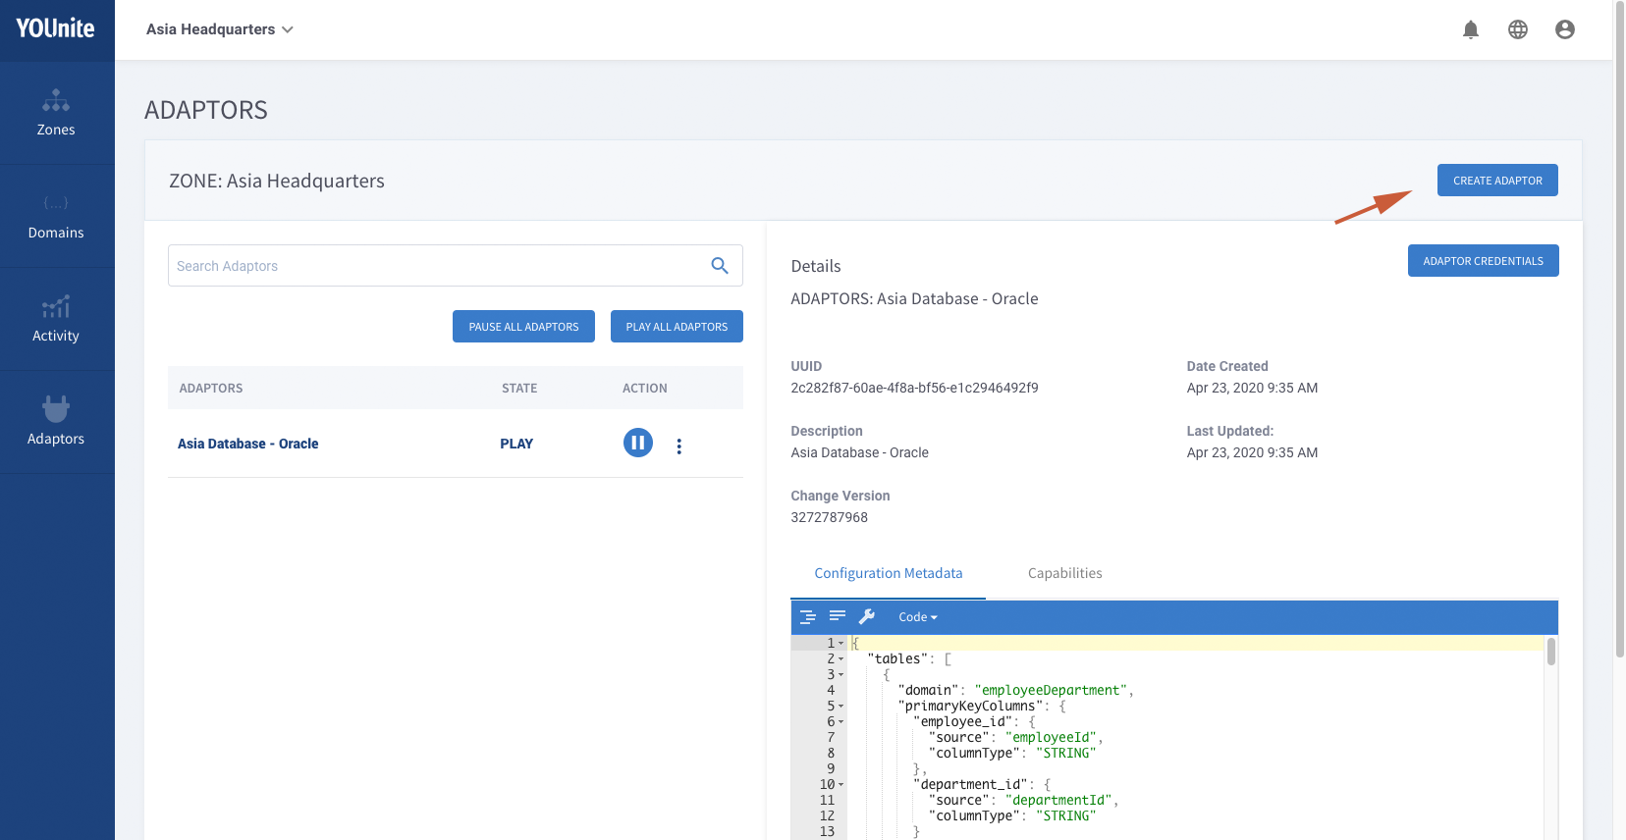Open the Adaptors sidebar section
Image resolution: width=1626 pixels, height=840 pixels.
point(56,422)
